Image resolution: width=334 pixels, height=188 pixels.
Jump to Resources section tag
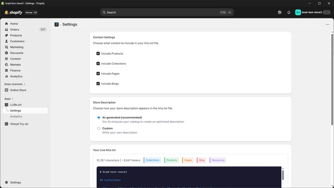coord(218,160)
